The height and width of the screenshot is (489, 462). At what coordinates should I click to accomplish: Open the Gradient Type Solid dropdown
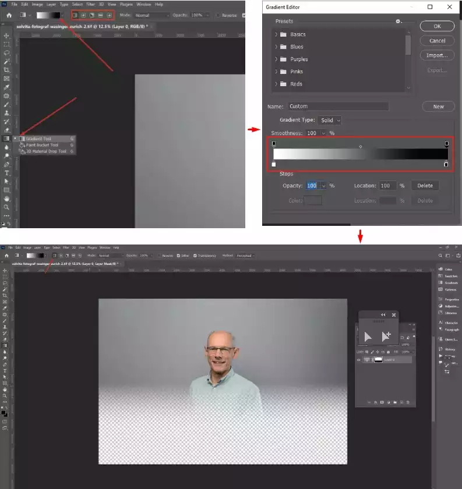point(330,120)
